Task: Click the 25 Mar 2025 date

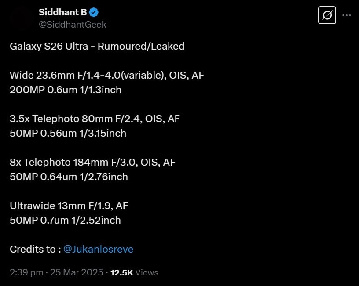Action: 77,272
